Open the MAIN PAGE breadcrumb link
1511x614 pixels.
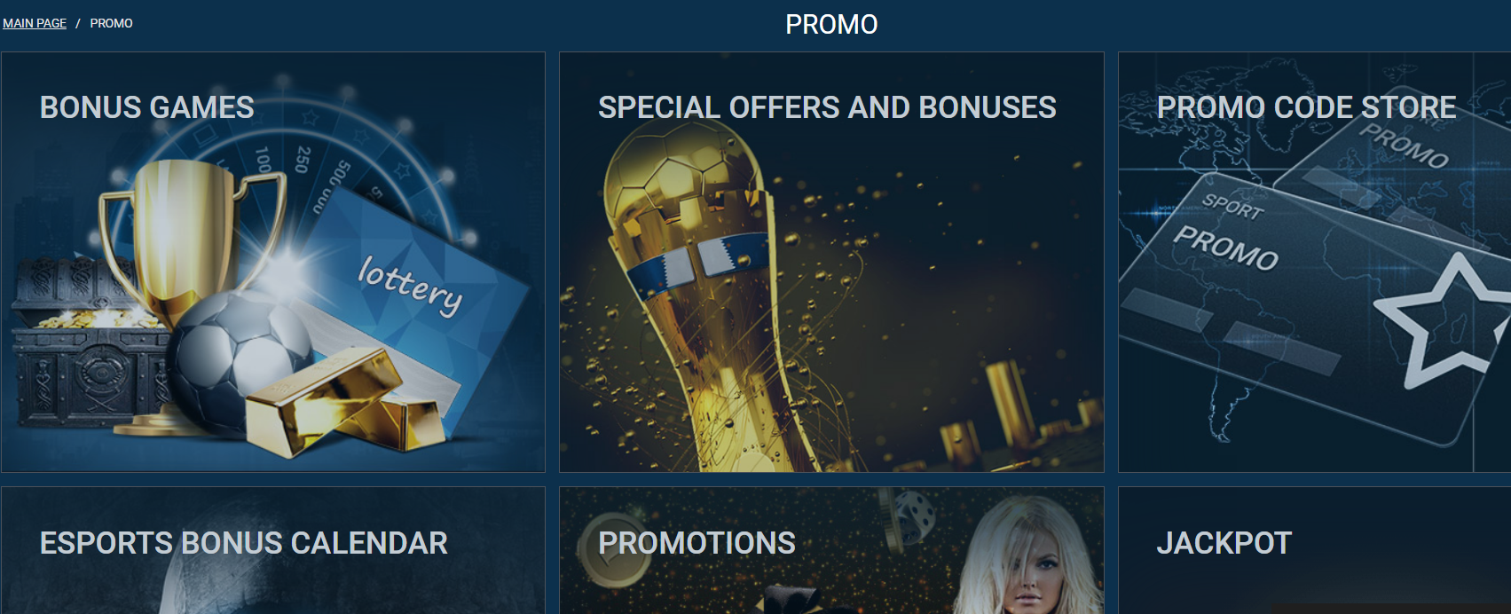[35, 23]
